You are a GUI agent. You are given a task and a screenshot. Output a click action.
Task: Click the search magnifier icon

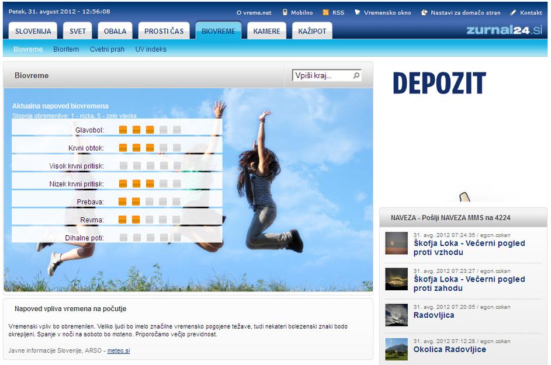pyautogui.click(x=356, y=75)
